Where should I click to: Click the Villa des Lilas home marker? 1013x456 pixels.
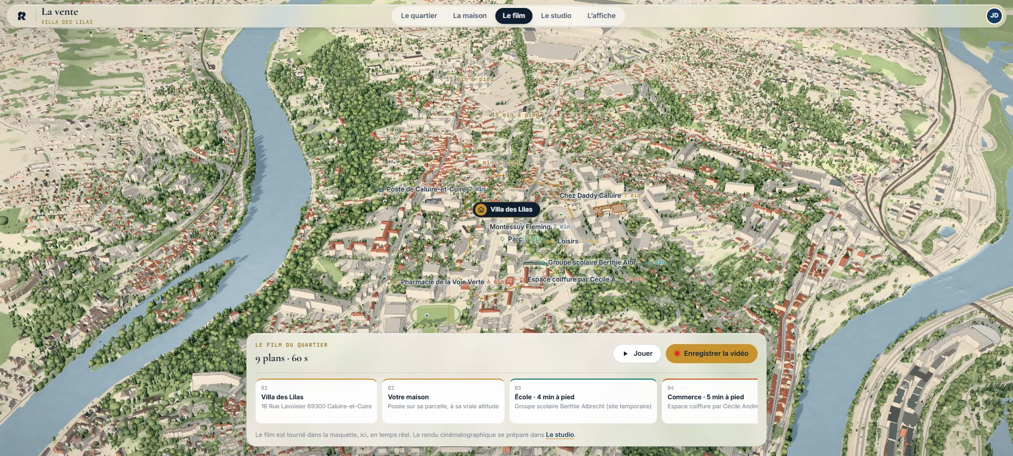tap(506, 209)
